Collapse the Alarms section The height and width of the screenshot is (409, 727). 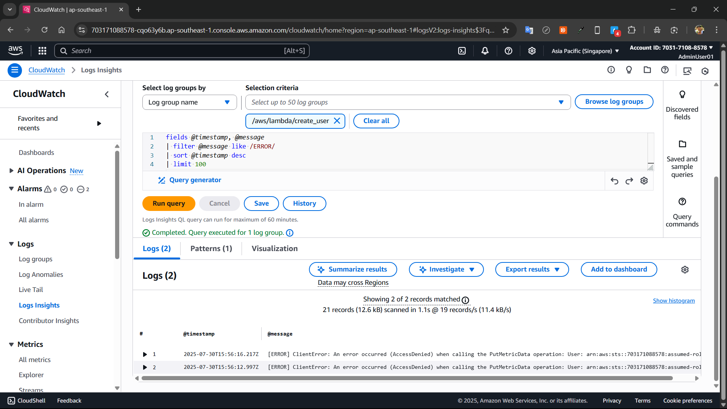[x=11, y=189]
